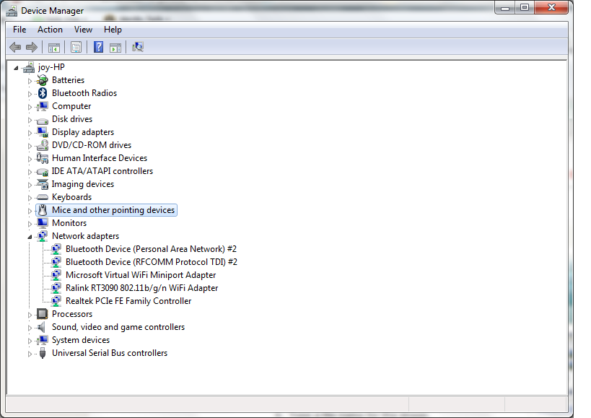Expand the Universal Serial Bus controllers arrow
The width and height of the screenshot is (591, 418).
[30, 354]
